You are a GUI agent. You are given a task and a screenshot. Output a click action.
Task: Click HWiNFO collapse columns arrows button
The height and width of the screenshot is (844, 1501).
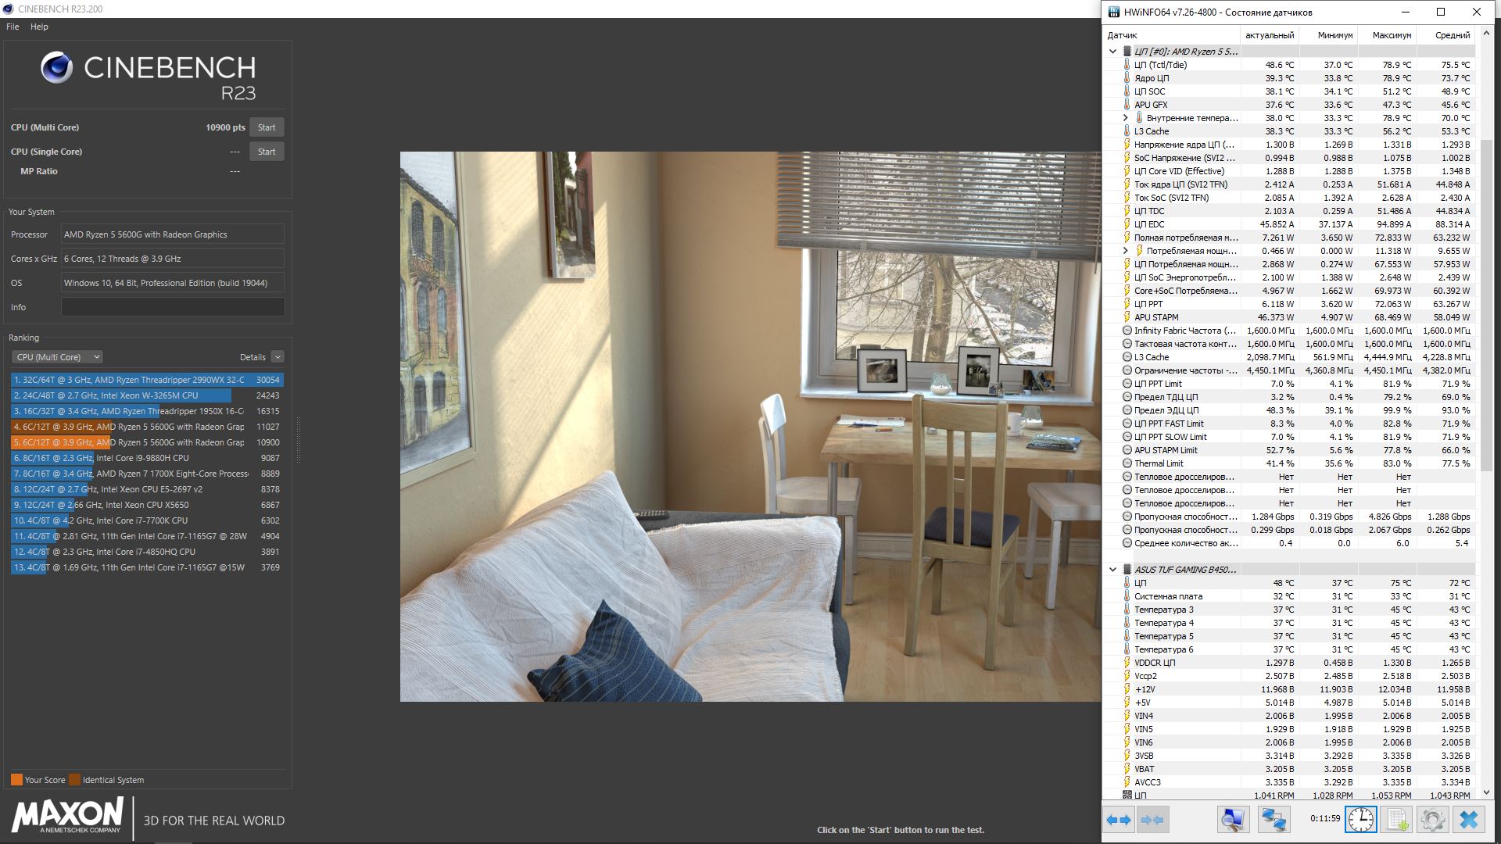point(1152,820)
